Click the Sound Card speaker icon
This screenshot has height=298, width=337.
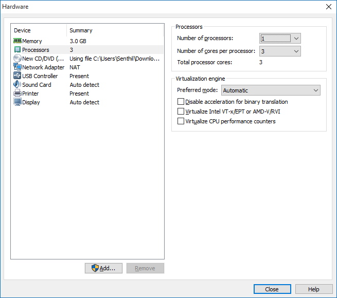(x=17, y=84)
